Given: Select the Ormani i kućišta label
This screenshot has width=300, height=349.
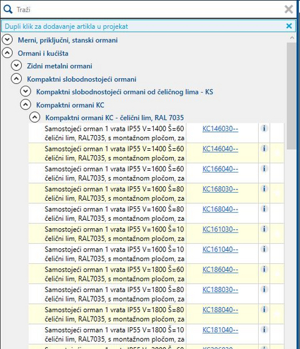Looking at the screenshot, I should point(43,53).
